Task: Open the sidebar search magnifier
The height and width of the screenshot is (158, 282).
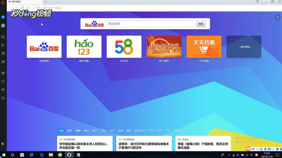Action: pyautogui.click(x=3, y=37)
